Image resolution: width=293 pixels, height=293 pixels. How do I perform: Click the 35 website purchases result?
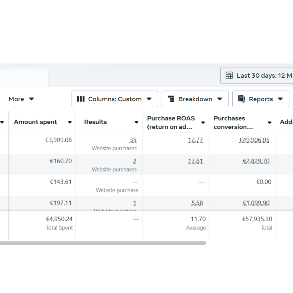click(133, 140)
